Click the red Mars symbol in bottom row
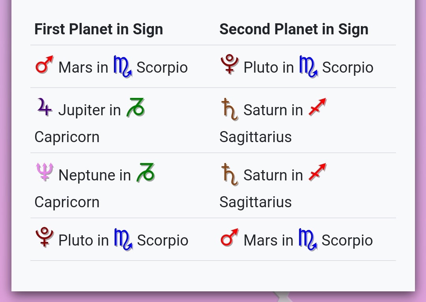Screen dimensions: 426x302 coord(230,237)
